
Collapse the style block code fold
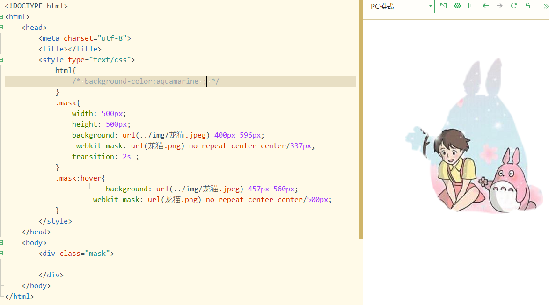(2, 59)
